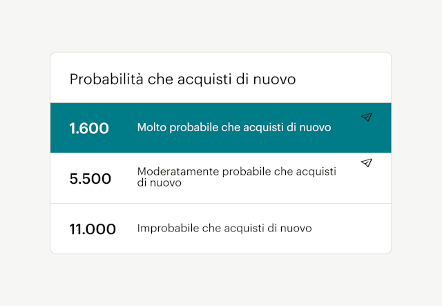Viewport: 442px width, 306px height.
Task: Select the 11.000 customer count
Action: (x=93, y=229)
